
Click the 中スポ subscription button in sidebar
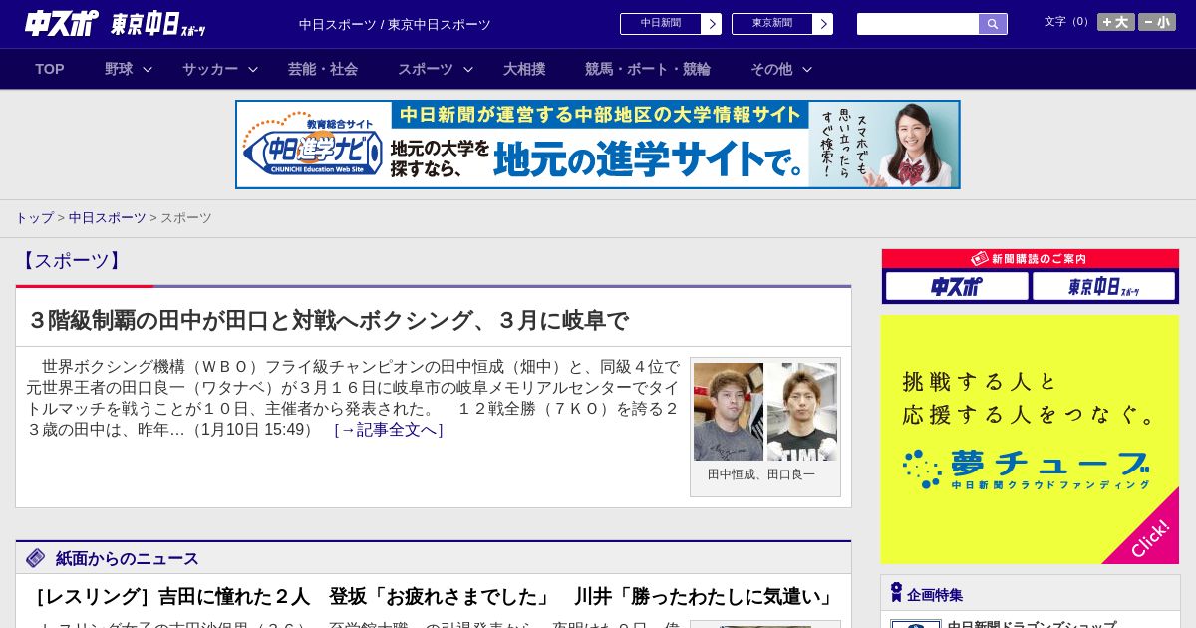[957, 287]
